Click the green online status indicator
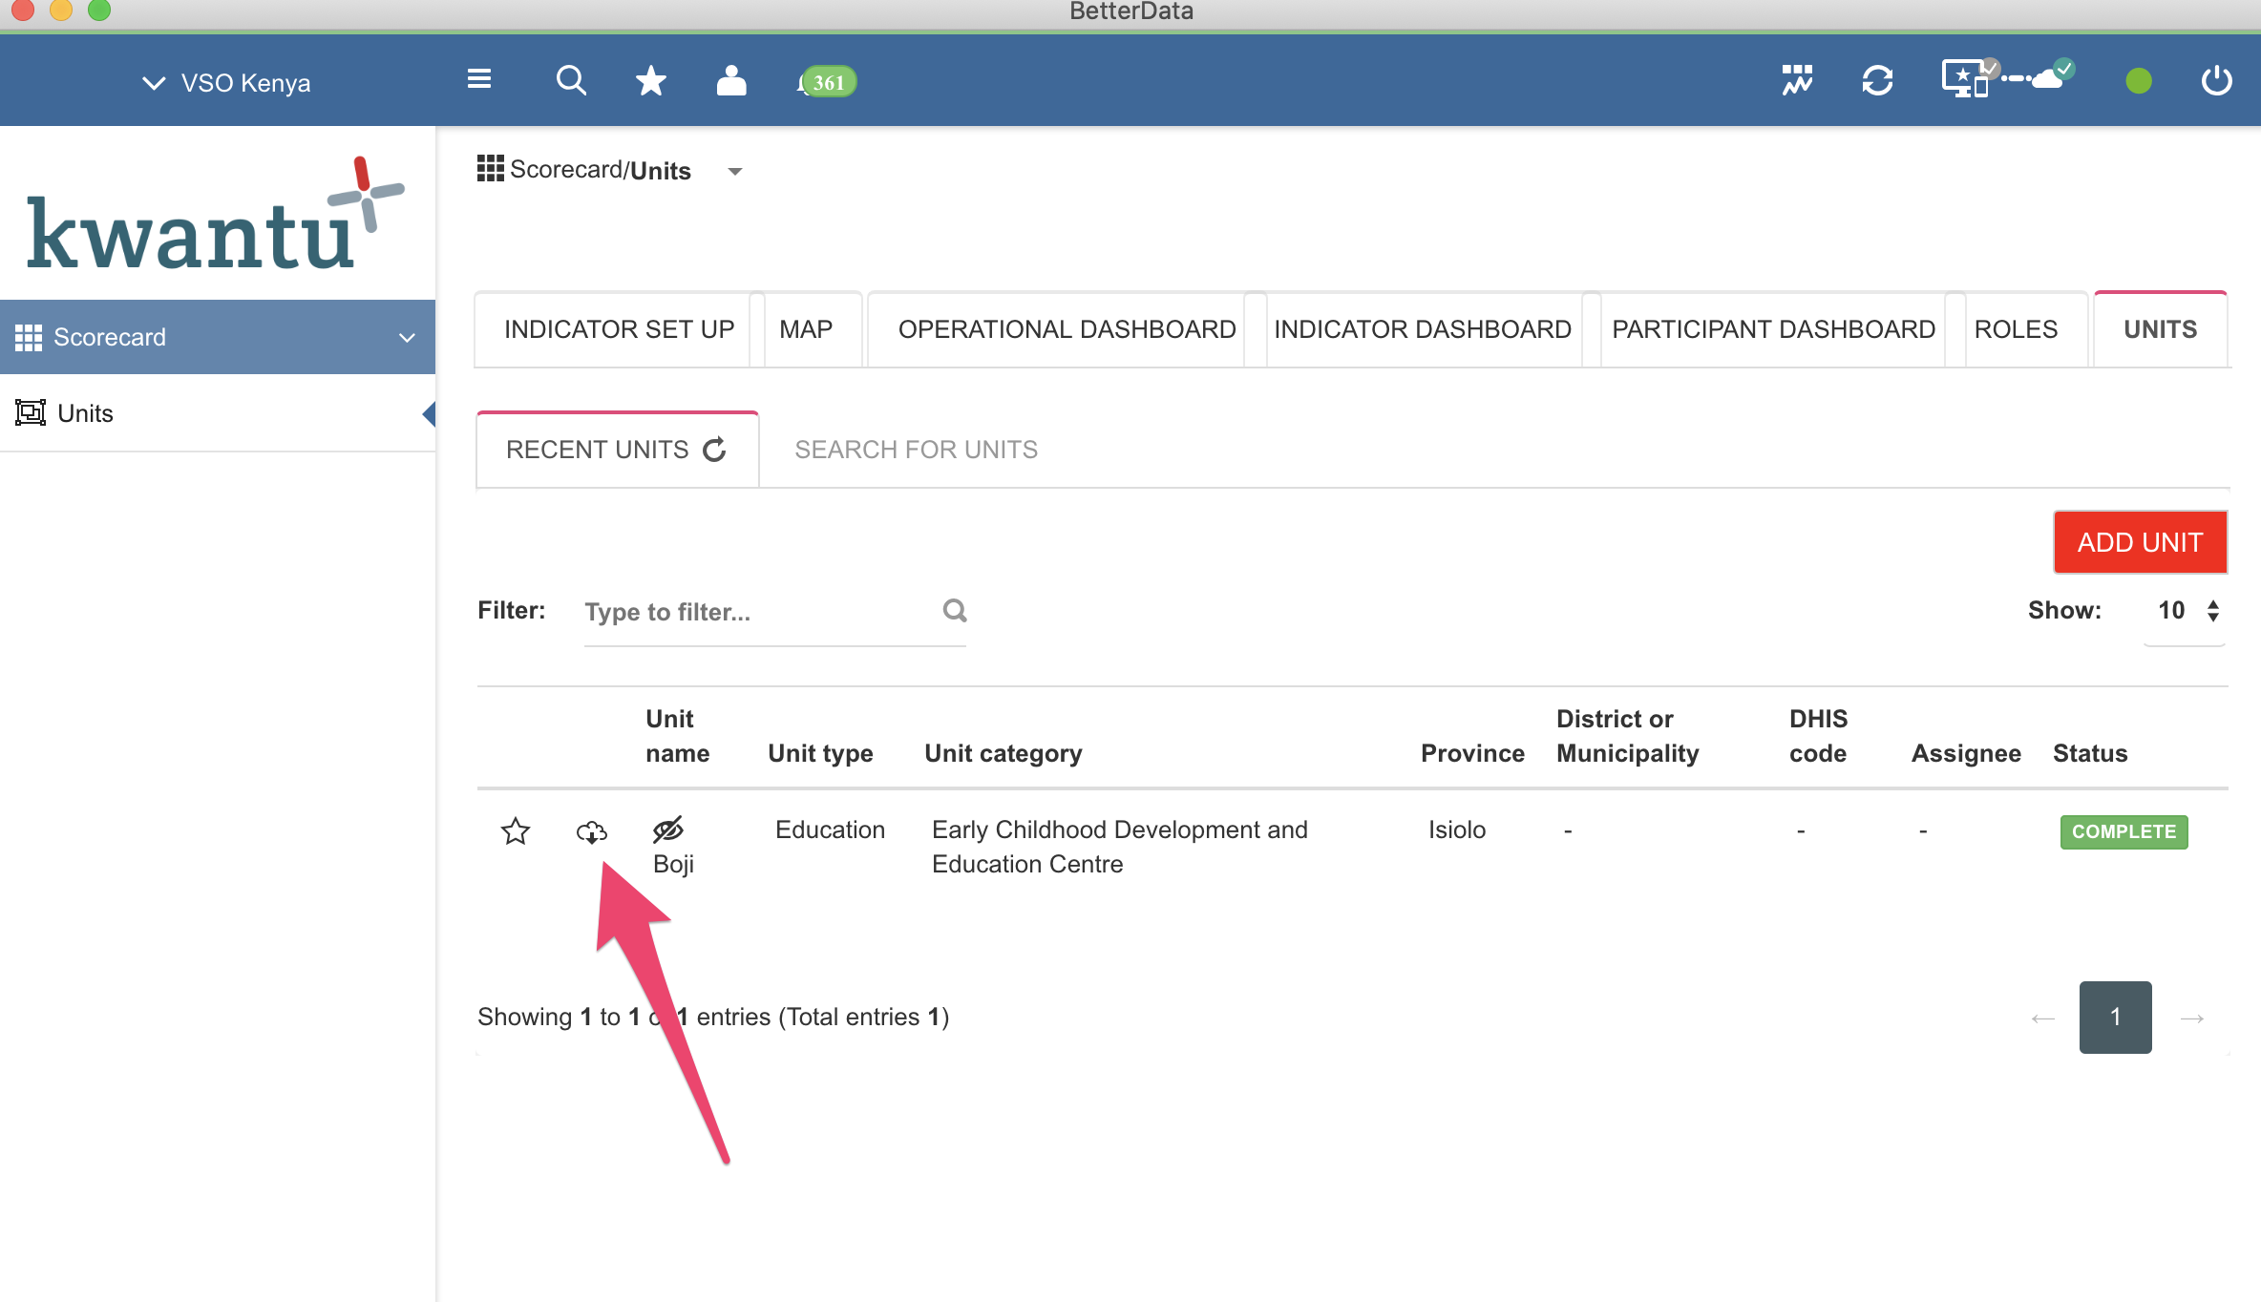Viewport: 2261px width, 1302px height. tap(2139, 82)
